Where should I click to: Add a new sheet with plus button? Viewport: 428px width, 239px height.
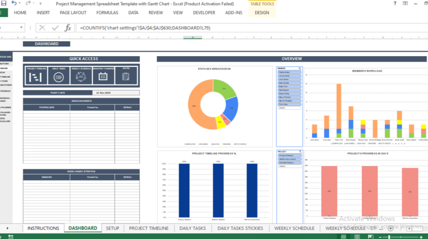(x=390, y=228)
